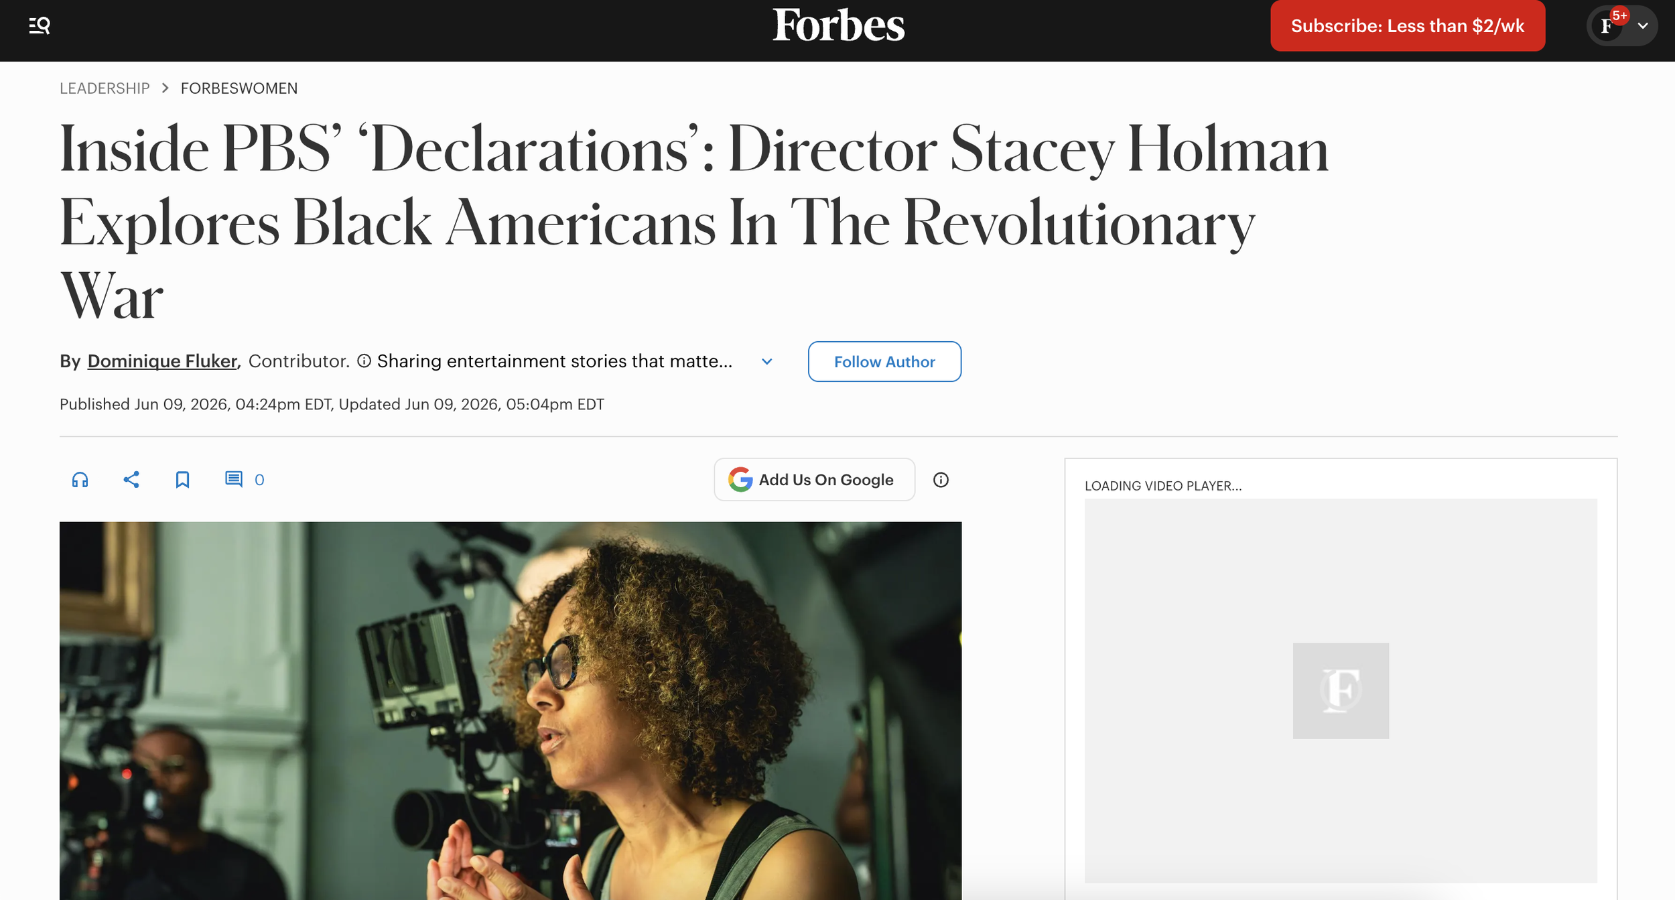This screenshot has height=900, width=1675.
Task: Open the menu and search icon
Action: [x=40, y=26]
